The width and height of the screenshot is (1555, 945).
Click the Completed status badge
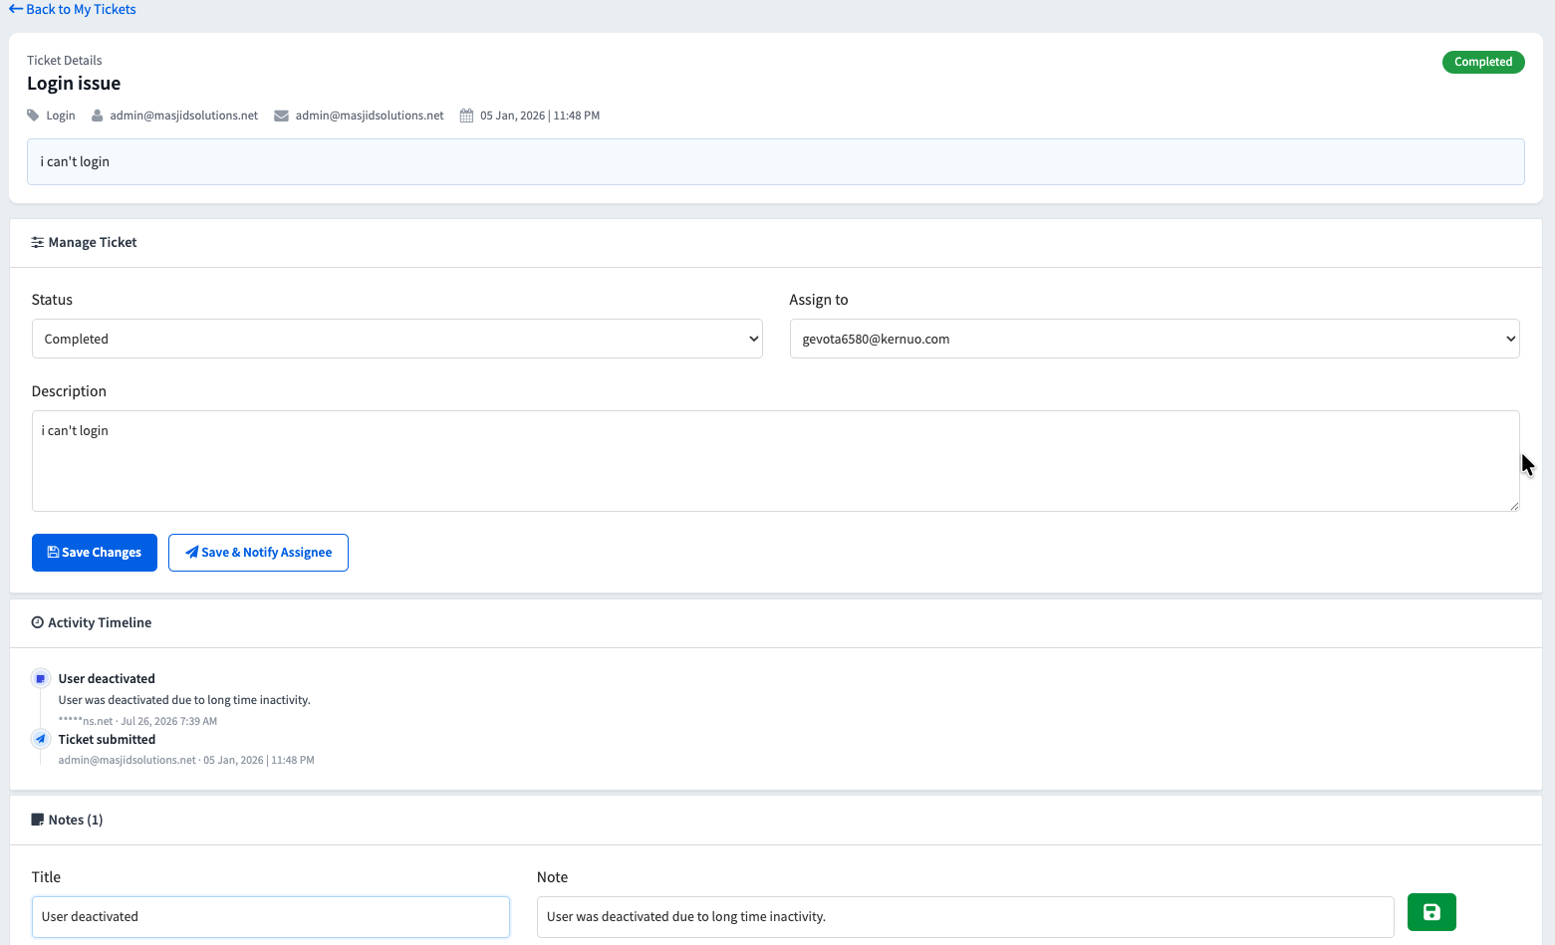[x=1483, y=62]
